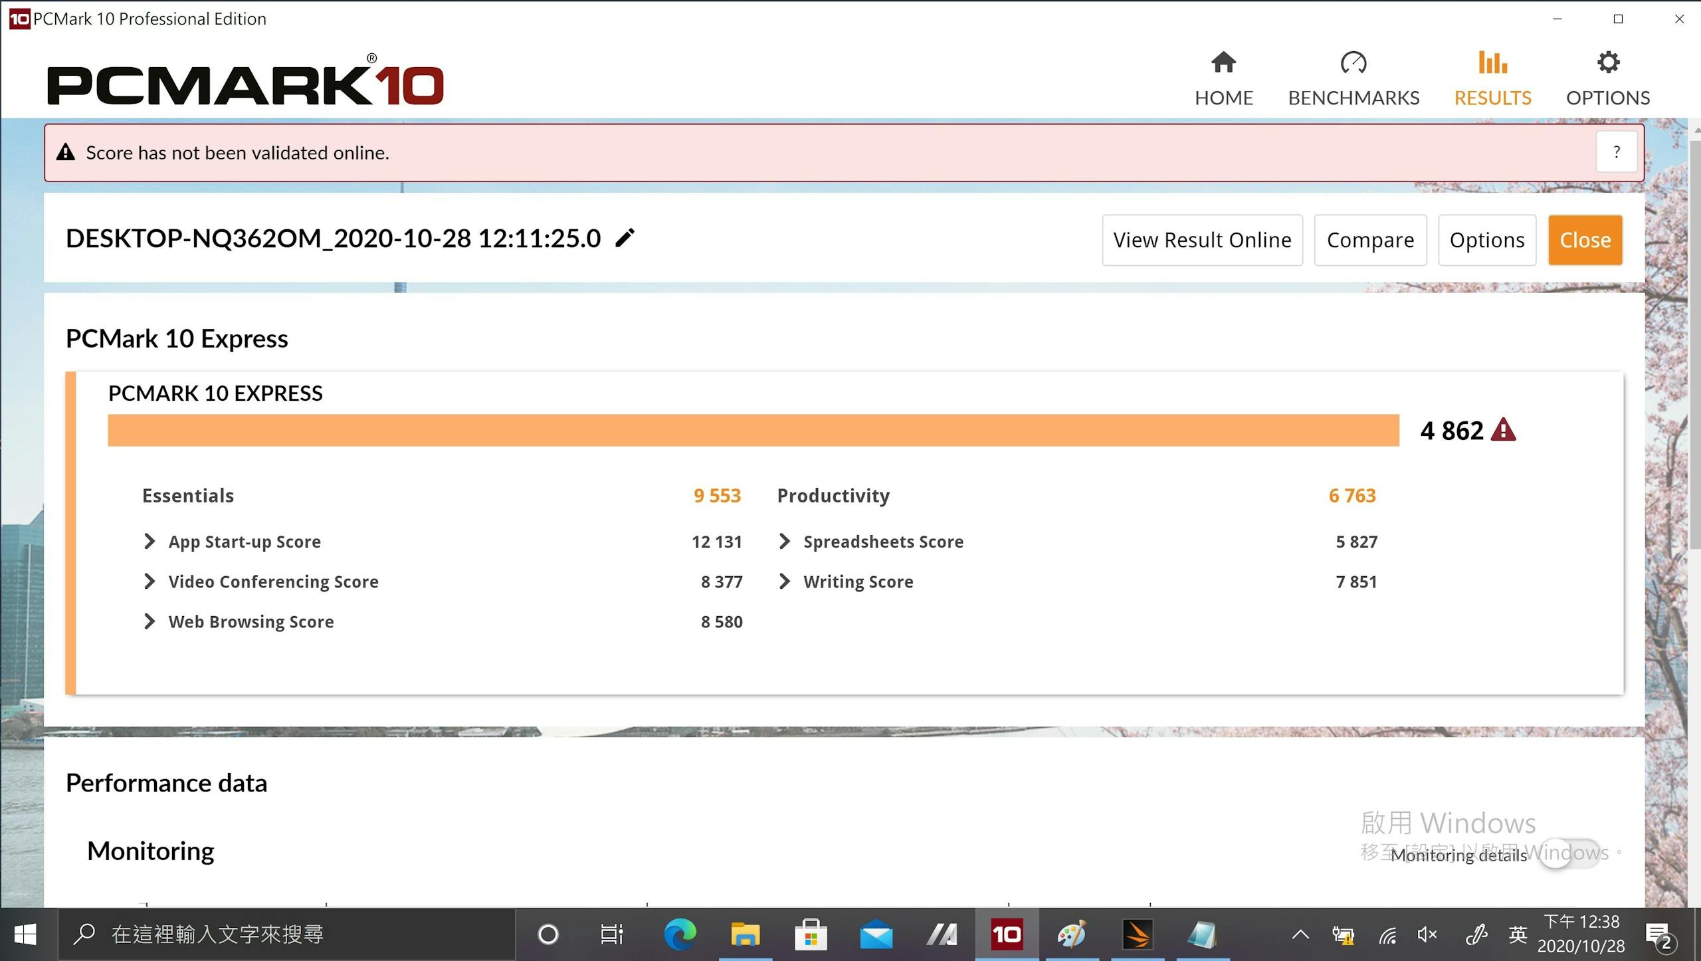Click the Spreadsheets value 5 827
Image resolution: width=1701 pixels, height=961 pixels.
[1357, 542]
